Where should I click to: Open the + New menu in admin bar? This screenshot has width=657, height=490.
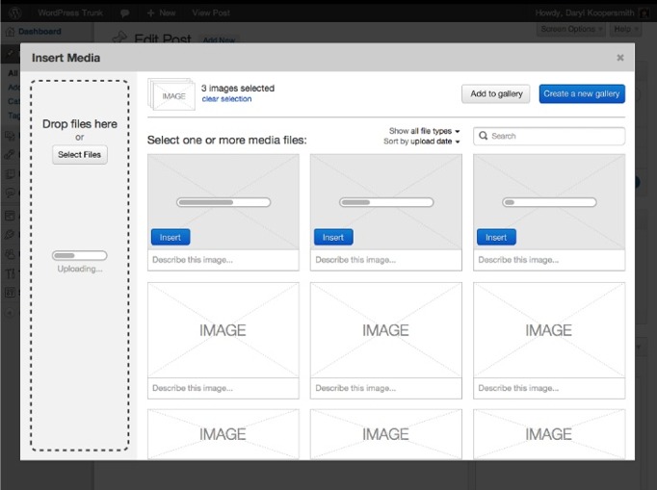click(x=161, y=13)
